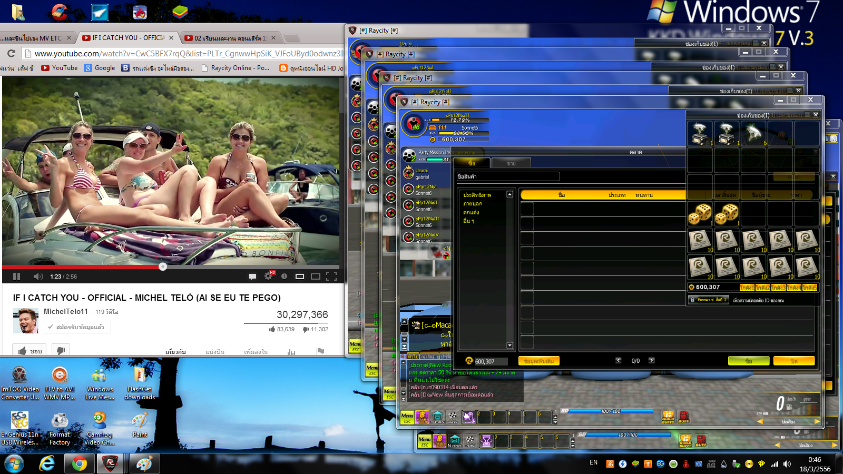Activate skill slot 1 in front Raycity
Image resolution: width=843 pixels, height=474 pixels.
click(x=468, y=417)
